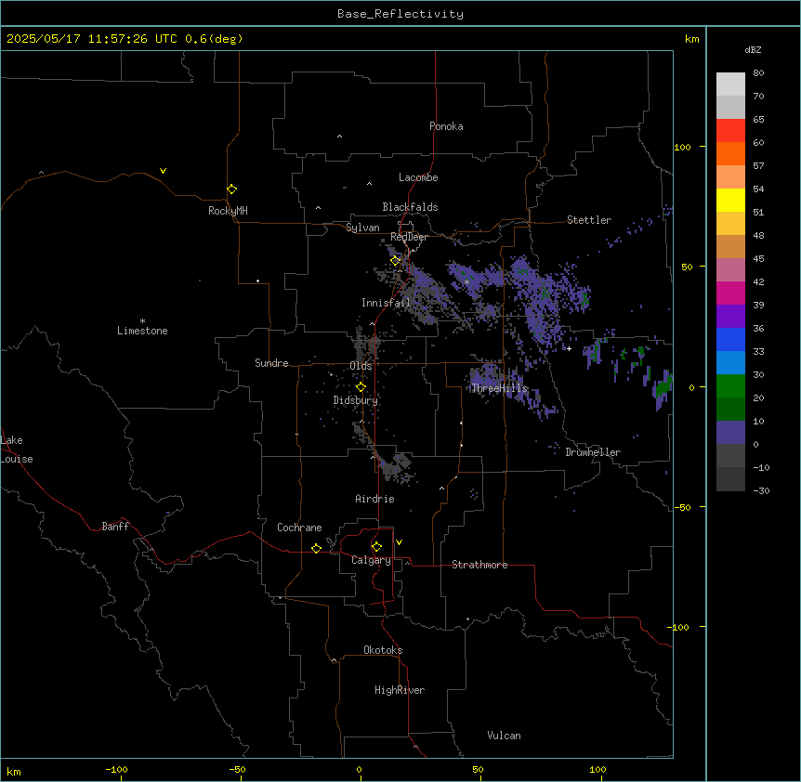The image size is (801, 782).
Task: Select the purple 39-36 dBZ legend swatch
Action: pyautogui.click(x=730, y=316)
